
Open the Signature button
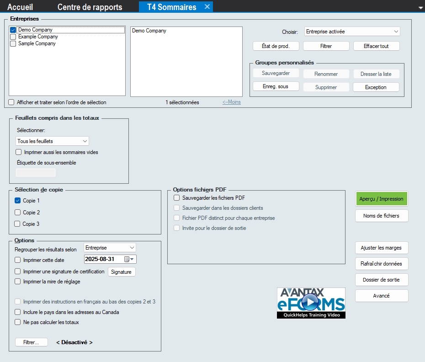pos(122,272)
